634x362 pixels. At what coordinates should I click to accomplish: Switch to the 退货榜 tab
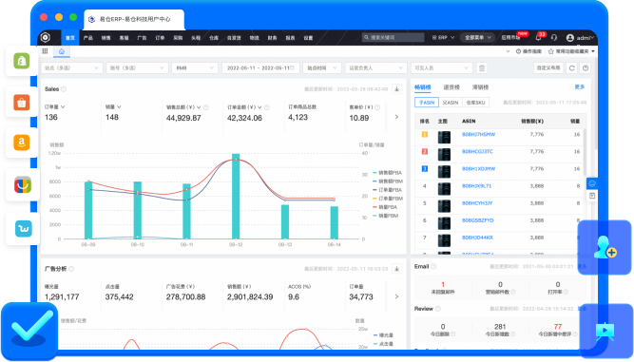[x=451, y=87]
